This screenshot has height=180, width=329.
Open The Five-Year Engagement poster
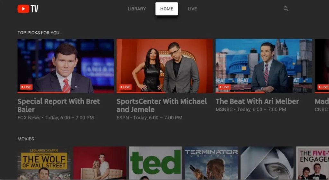(313, 163)
